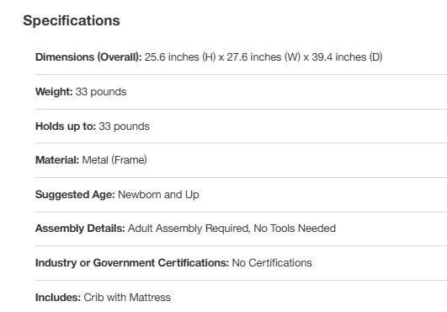Click the 25.6 inches (H) dimension value
The width and height of the screenshot is (447, 312).
(x=180, y=57)
